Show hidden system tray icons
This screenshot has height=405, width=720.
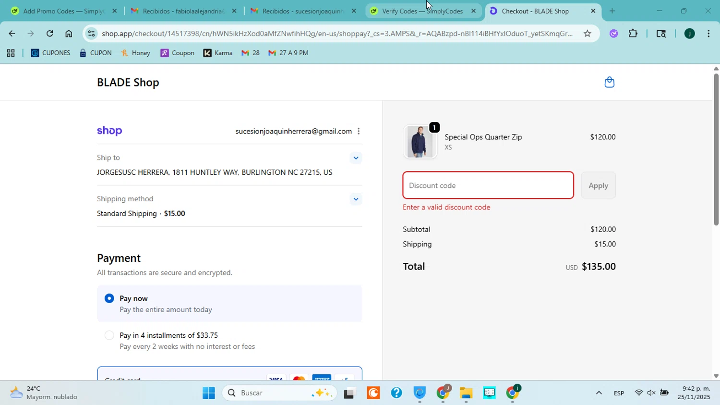click(x=599, y=393)
